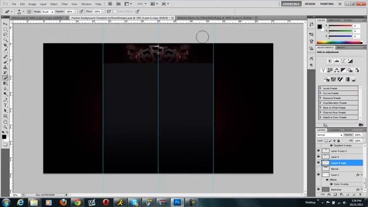Select the Path Selection tool
The height and width of the screenshot is (207, 368).
(5, 110)
